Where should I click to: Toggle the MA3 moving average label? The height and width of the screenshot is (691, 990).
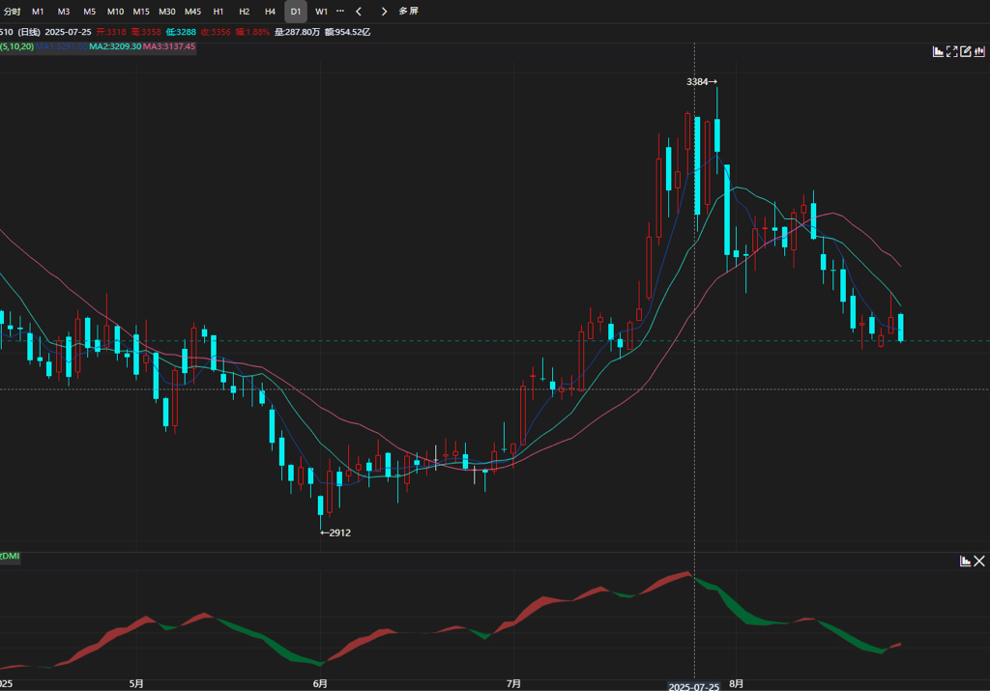168,46
